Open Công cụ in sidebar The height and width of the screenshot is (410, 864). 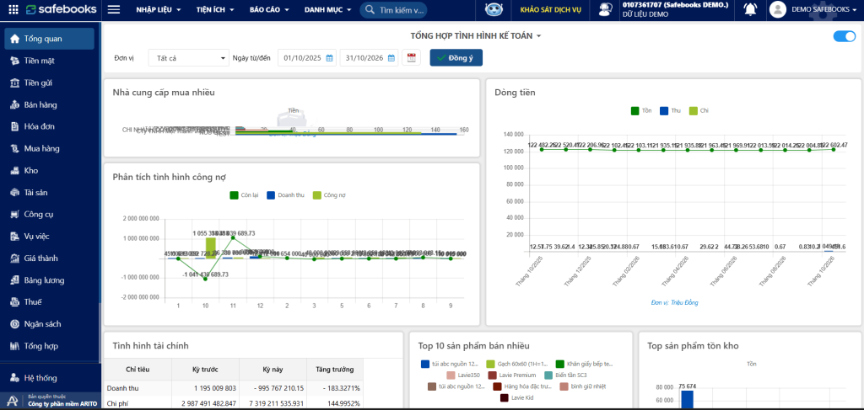coord(50,215)
